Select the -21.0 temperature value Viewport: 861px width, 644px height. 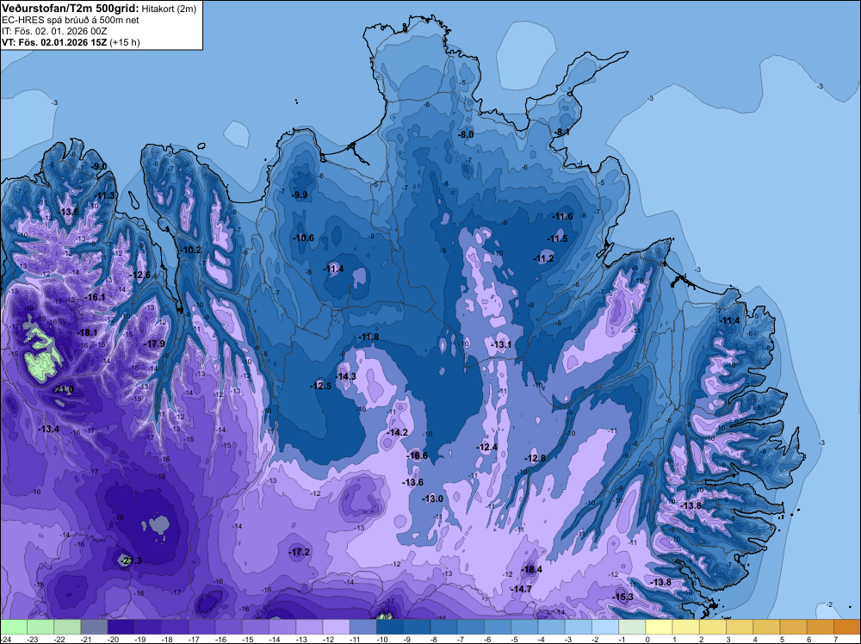coord(63,390)
